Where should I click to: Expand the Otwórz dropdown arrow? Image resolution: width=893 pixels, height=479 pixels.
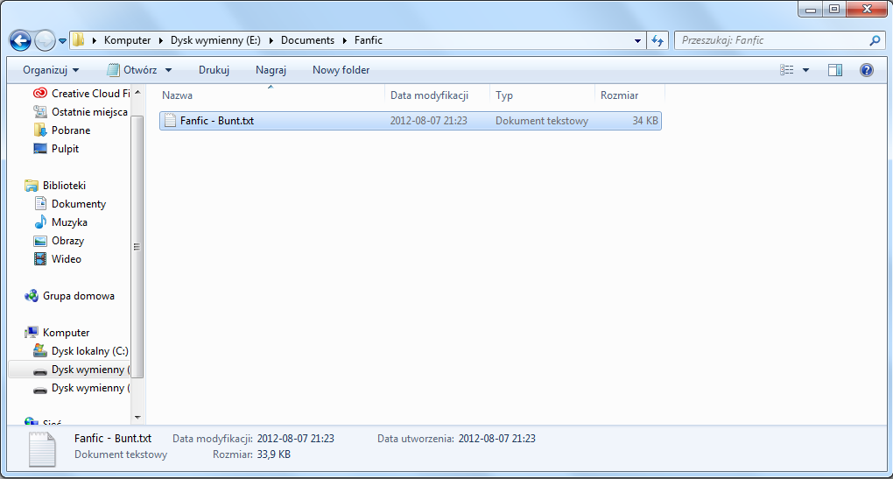(x=169, y=70)
